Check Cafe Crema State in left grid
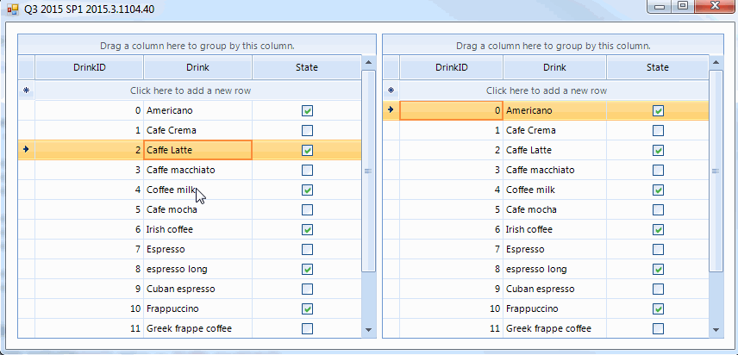738x355 pixels. pyautogui.click(x=308, y=130)
